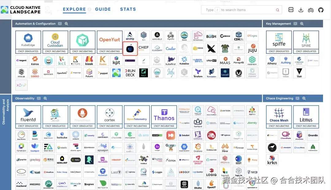The image size is (331, 190).
Task: Select the Nagios project icon
Action: [x=89, y=184]
